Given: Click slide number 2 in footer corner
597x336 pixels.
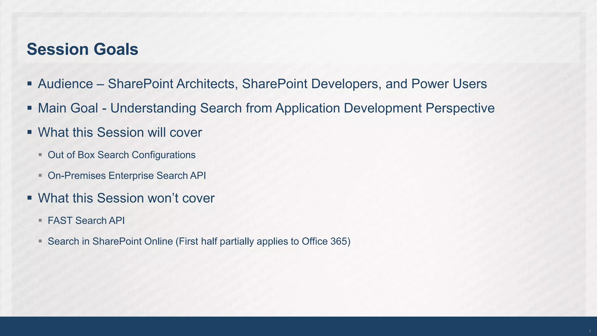Looking at the screenshot, I should pyautogui.click(x=590, y=331).
